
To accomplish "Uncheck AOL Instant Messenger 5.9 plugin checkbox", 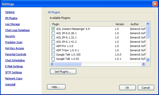I will click(x=53, y=29).
